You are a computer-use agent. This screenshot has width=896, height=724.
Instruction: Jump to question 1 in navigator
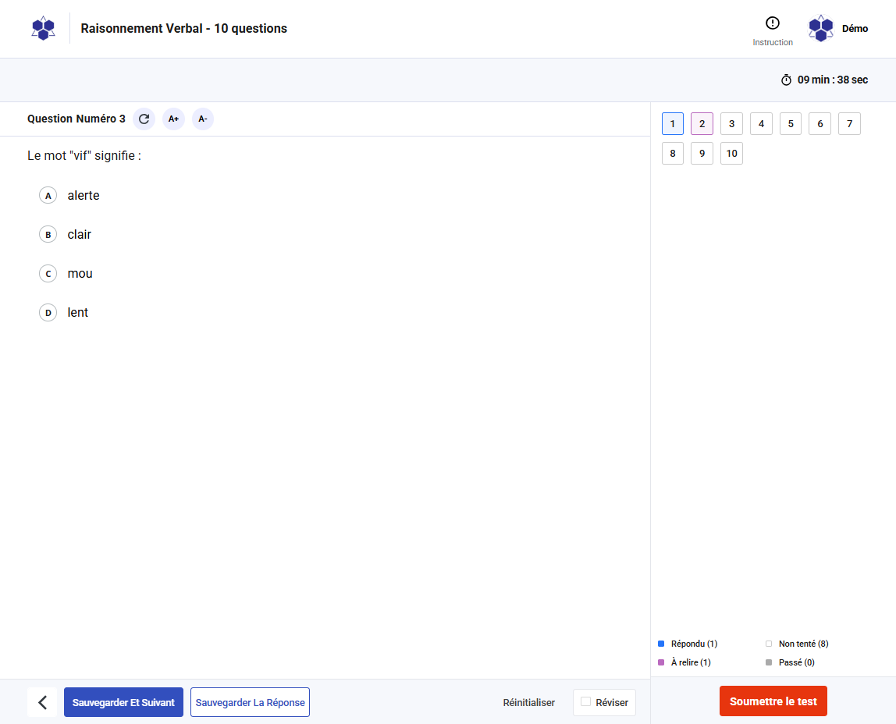tap(673, 124)
